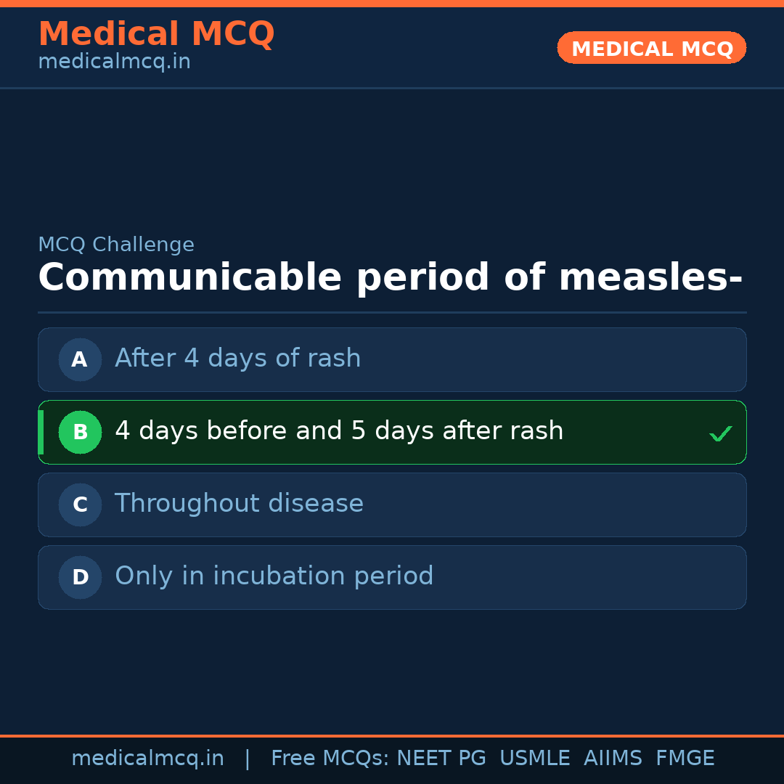The width and height of the screenshot is (784, 784).
Task: Open the medicalmcq.in link in the footer
Action: pos(147,759)
